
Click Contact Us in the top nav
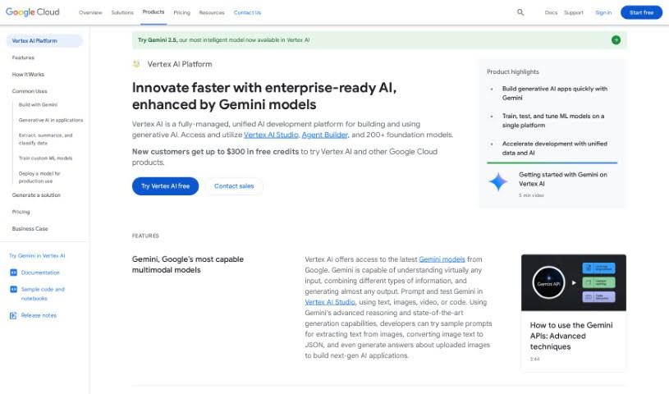pos(247,13)
